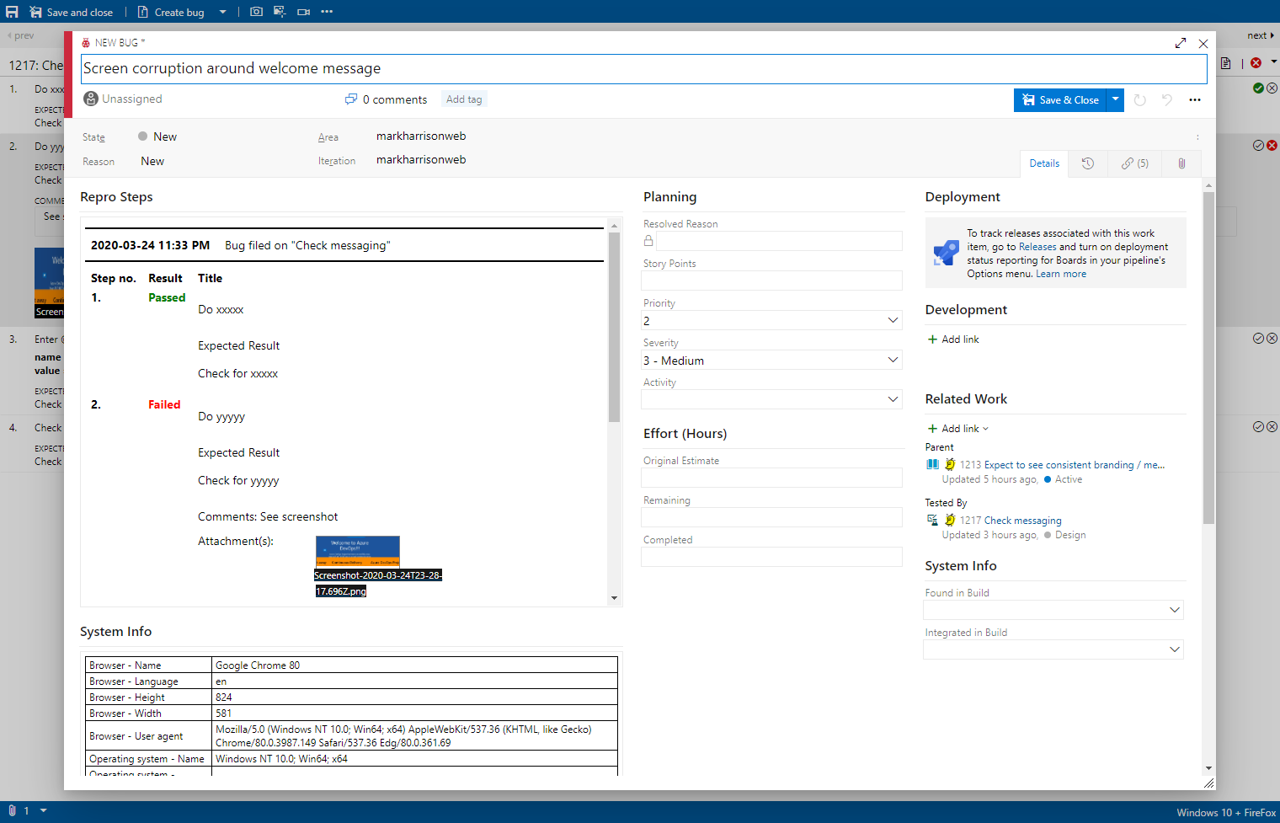Click the History tab clock icon
Viewport: 1280px width, 823px height.
pos(1088,163)
